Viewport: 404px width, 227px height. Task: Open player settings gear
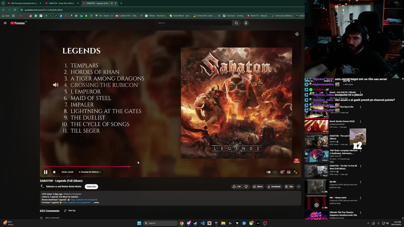[x=282, y=172]
